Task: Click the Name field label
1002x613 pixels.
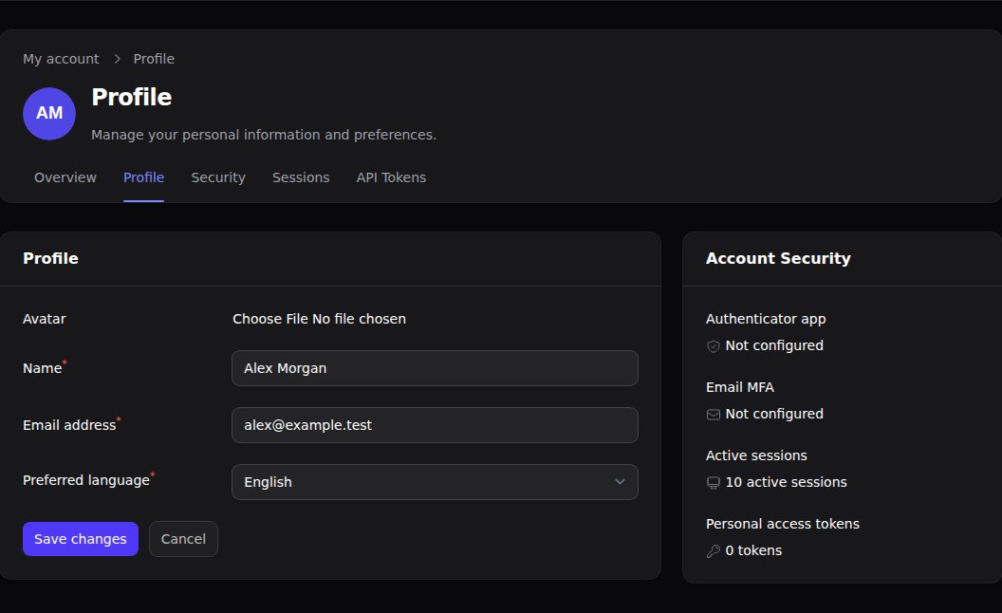Action: (x=42, y=368)
